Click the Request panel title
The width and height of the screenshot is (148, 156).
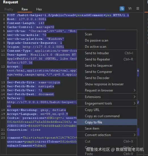point(10,2)
